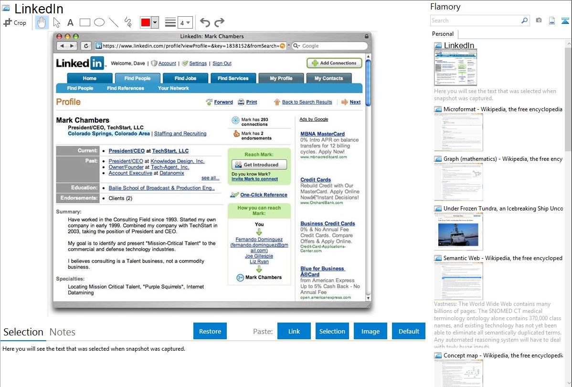572x387 pixels.
Task: Click the Sign Out link in the snapshot
Action: pyautogui.click(x=222, y=63)
